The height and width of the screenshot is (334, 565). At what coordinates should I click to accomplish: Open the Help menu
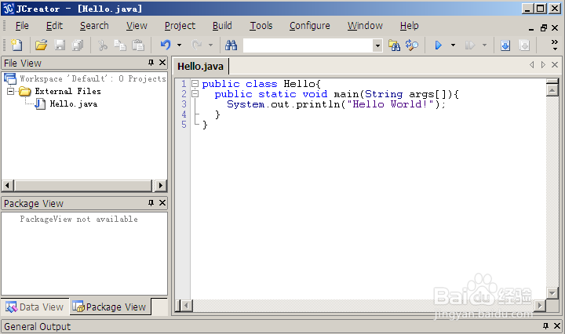410,26
